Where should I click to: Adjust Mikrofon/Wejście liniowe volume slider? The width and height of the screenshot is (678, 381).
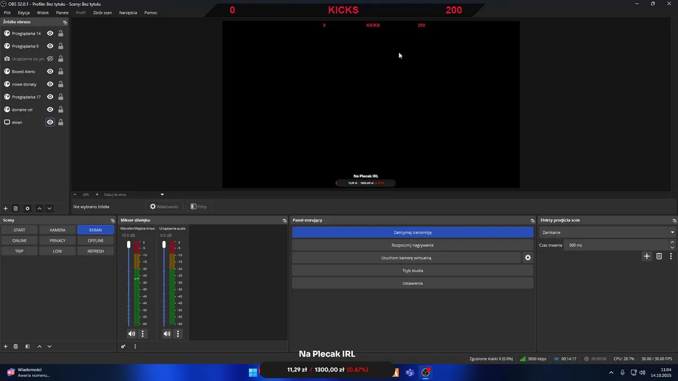pos(129,244)
